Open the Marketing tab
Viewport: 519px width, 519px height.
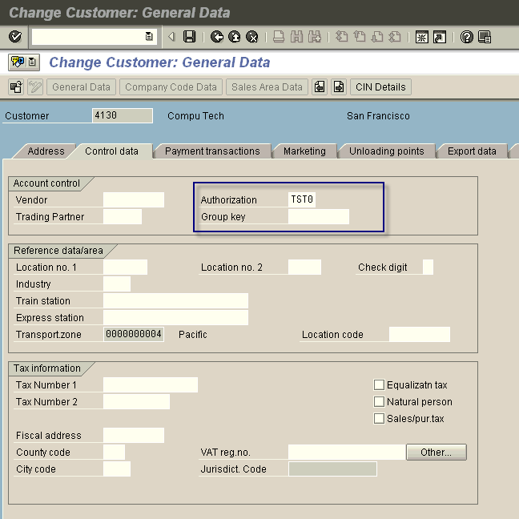[304, 151]
